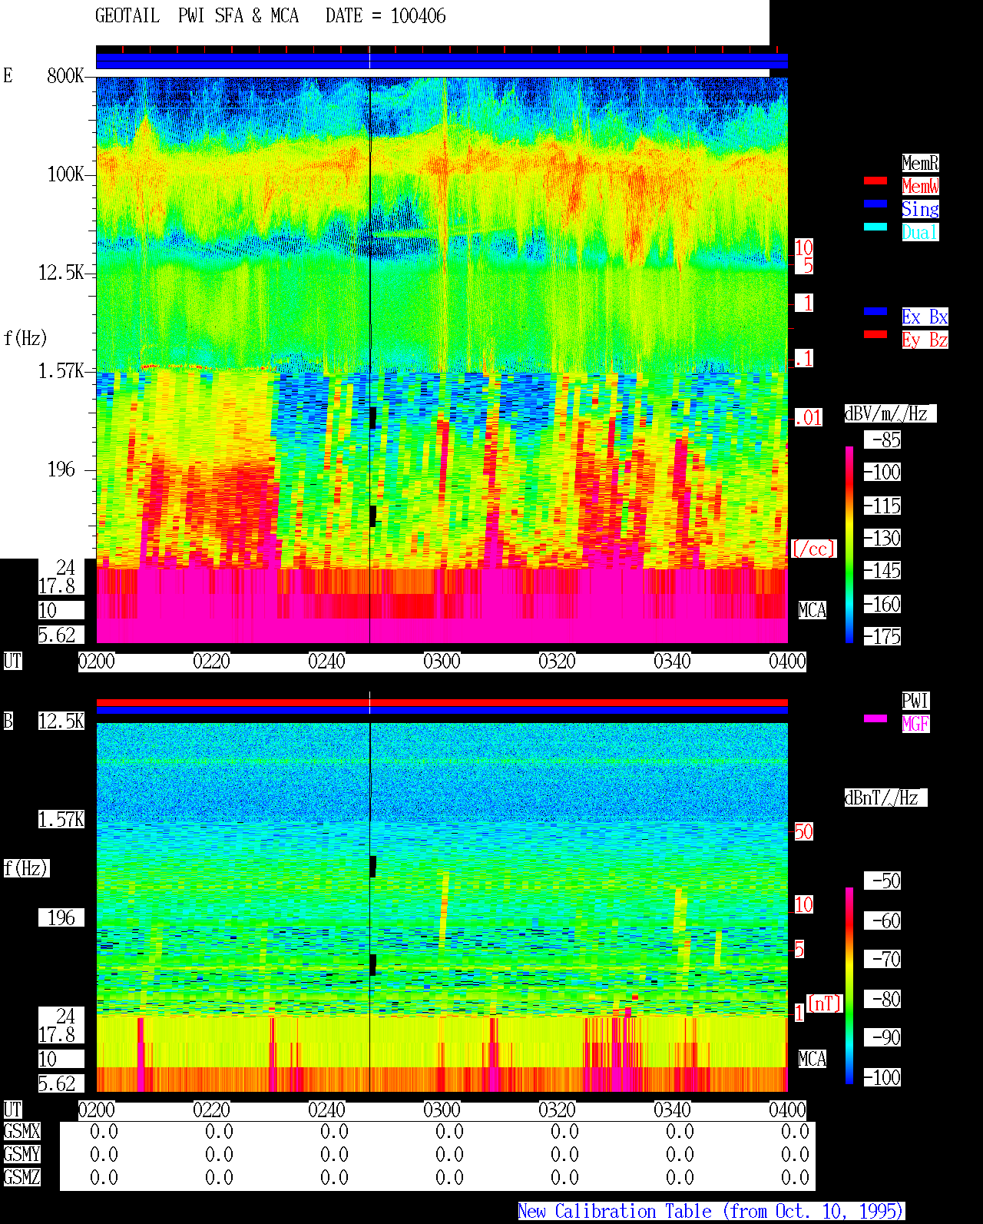Click the blue Ex Bx legend swatch
The width and height of the screenshot is (983, 1224).
[875, 311]
